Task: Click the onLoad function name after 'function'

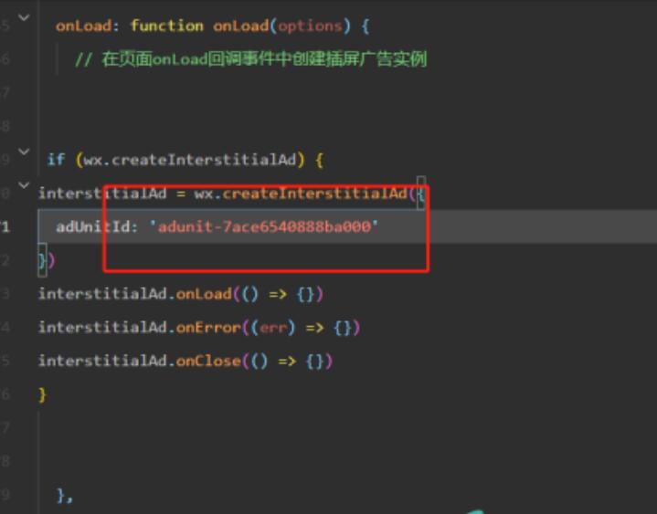Action: click(x=239, y=26)
